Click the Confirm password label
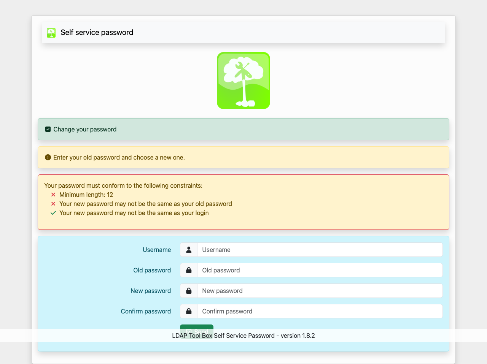Viewport: 487px width, 364px height. coord(146,311)
